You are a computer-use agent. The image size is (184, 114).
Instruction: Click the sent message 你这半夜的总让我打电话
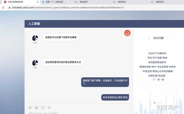coord(115,97)
